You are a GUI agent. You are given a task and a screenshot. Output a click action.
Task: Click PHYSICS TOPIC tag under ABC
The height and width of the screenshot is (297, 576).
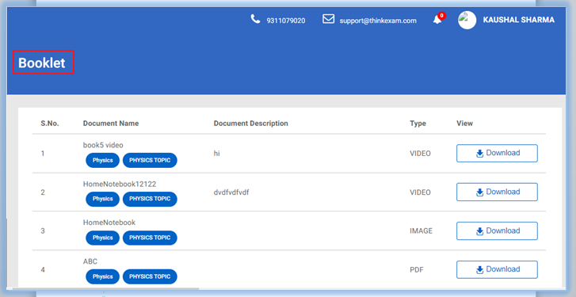click(150, 276)
